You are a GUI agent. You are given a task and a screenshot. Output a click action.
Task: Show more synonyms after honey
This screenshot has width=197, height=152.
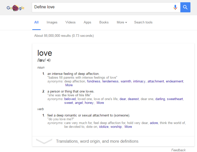pyautogui.click(x=100, y=103)
